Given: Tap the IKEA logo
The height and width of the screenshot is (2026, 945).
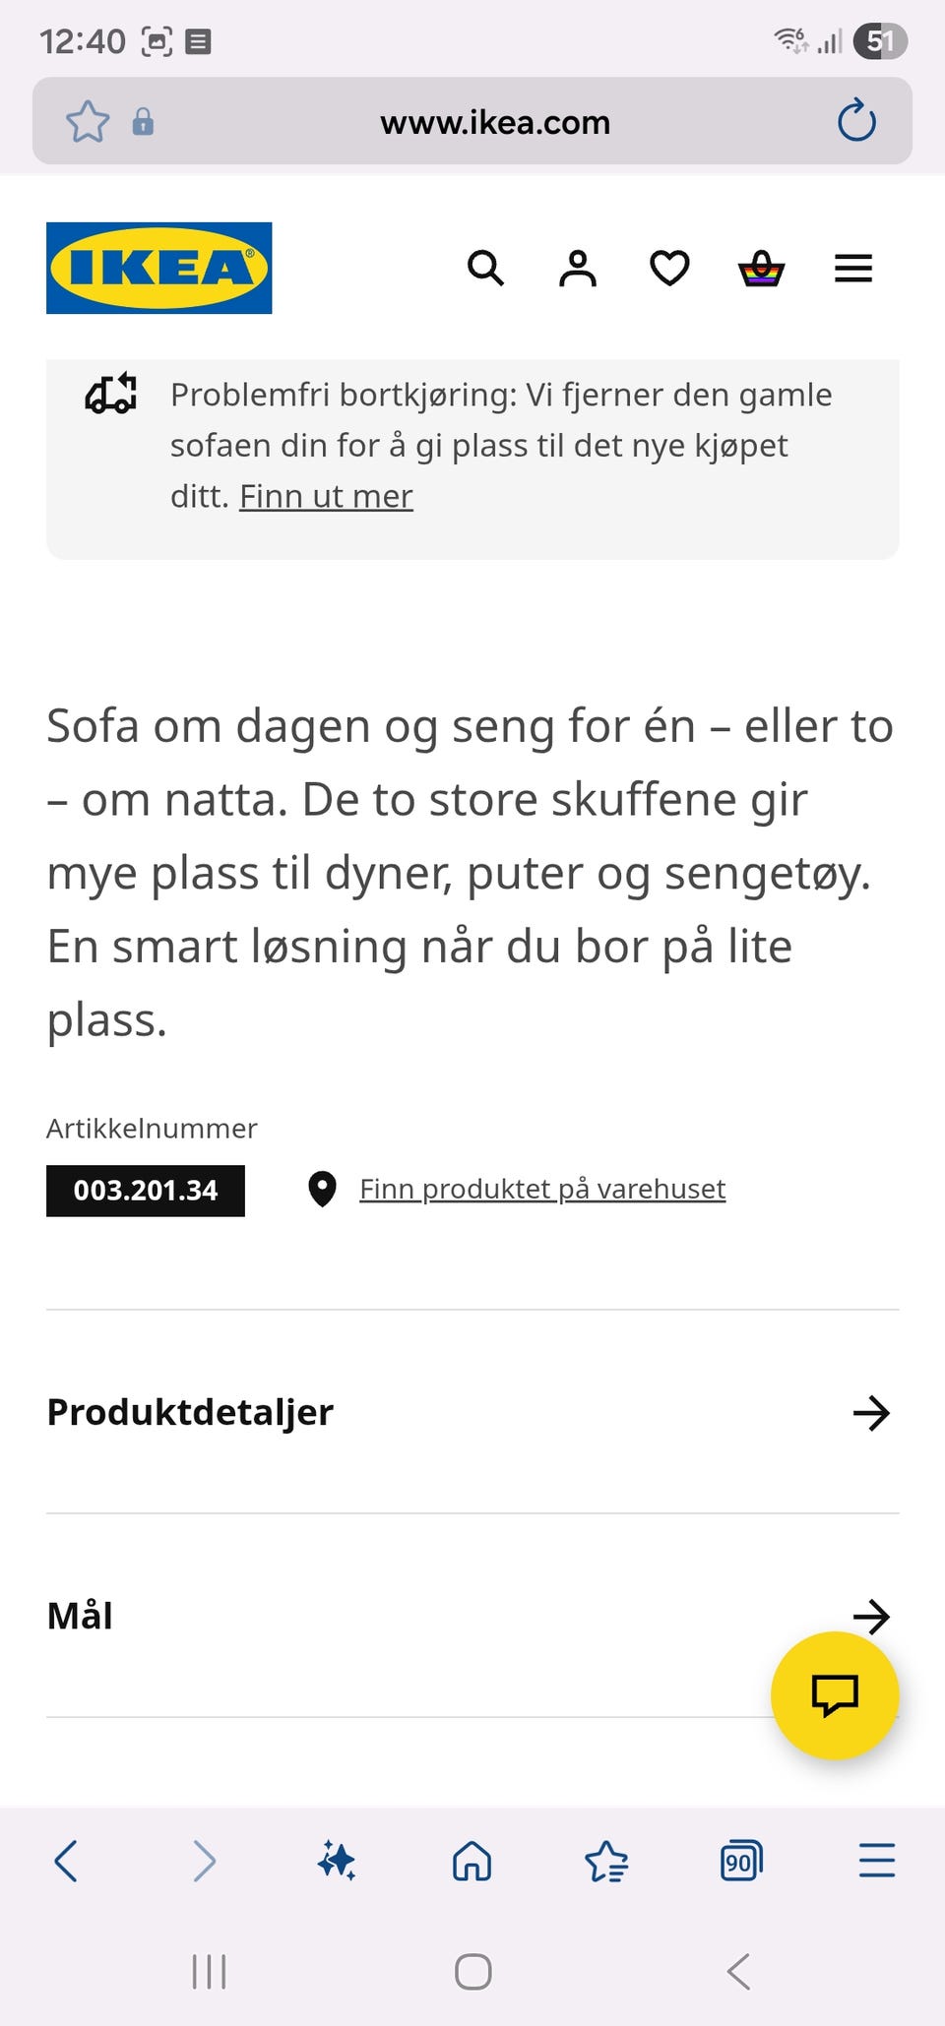Looking at the screenshot, I should [x=159, y=268].
